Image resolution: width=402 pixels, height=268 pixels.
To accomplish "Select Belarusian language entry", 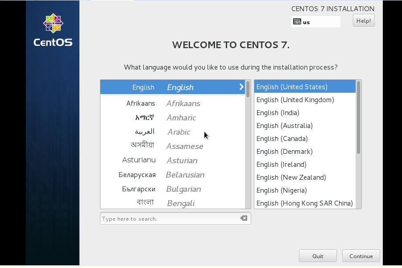I will click(173, 175).
